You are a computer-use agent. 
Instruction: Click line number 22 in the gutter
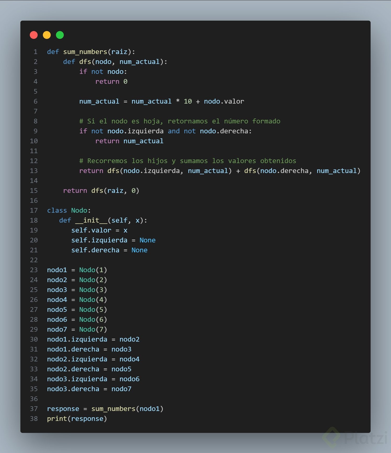tap(34, 260)
